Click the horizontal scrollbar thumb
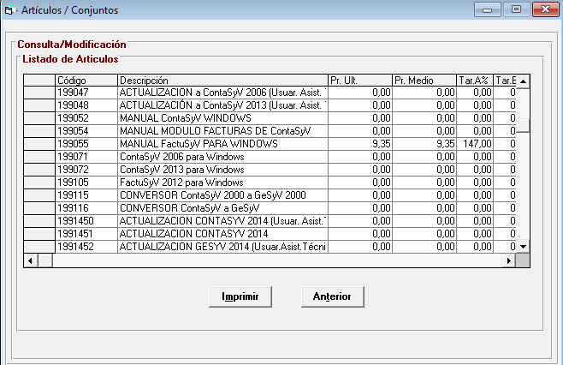563x365 pixels. click(45, 260)
